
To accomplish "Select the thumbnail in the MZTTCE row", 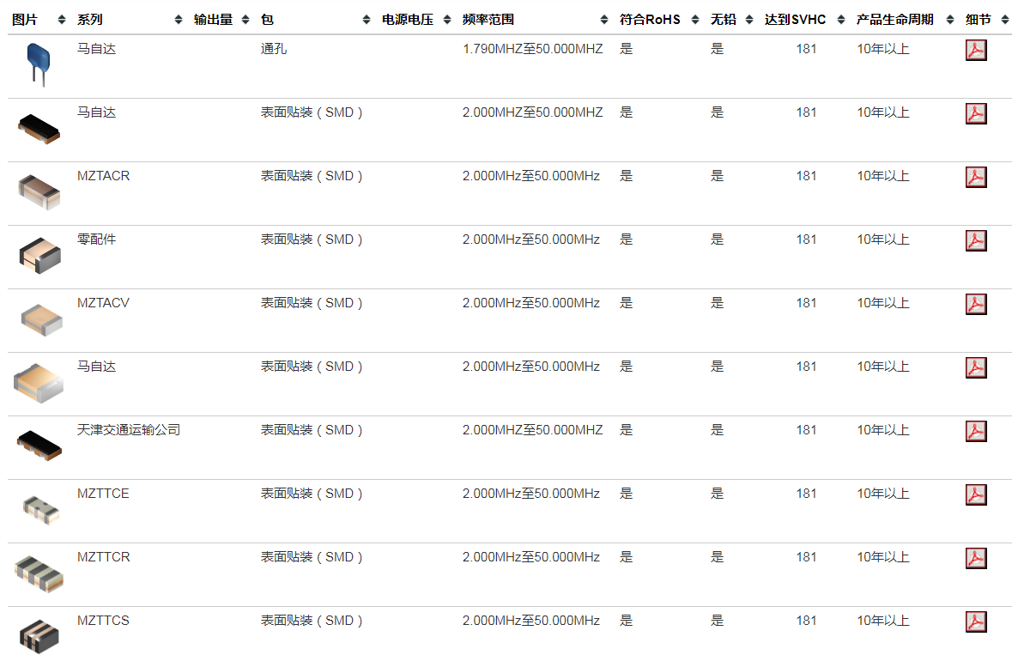I will [41, 509].
